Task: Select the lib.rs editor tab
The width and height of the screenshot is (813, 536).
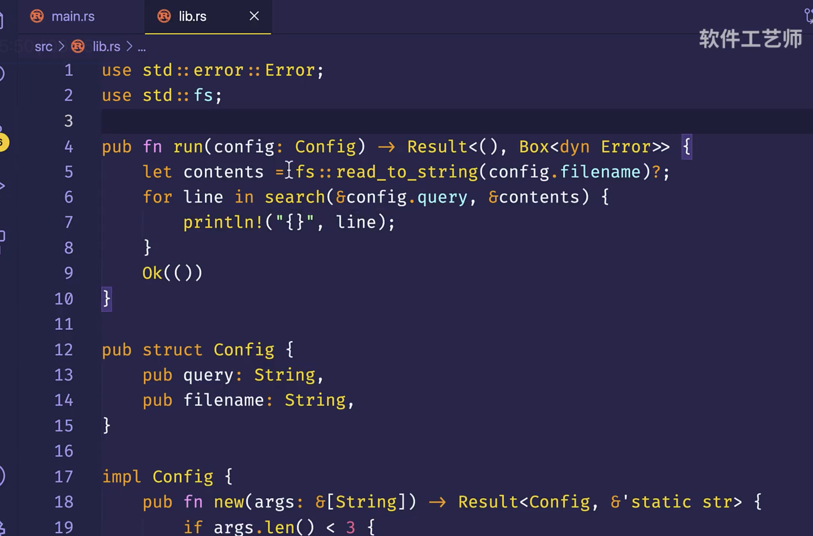Action: pos(193,17)
